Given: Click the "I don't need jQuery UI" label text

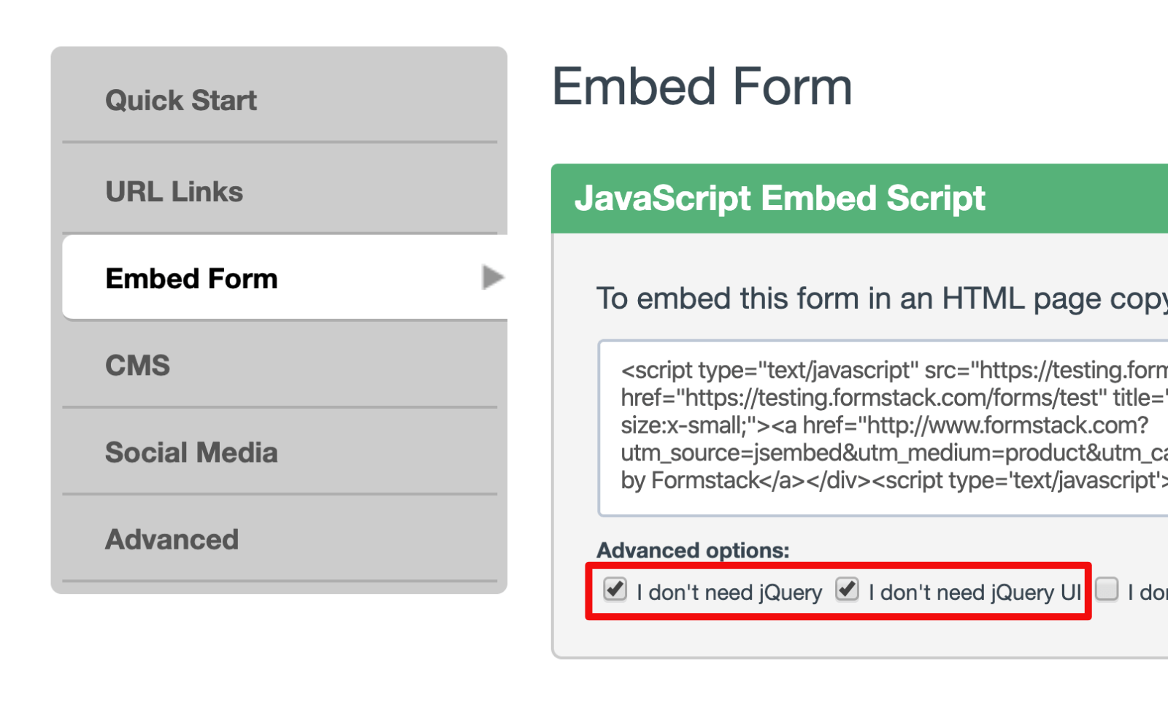Looking at the screenshot, I should pos(975,593).
